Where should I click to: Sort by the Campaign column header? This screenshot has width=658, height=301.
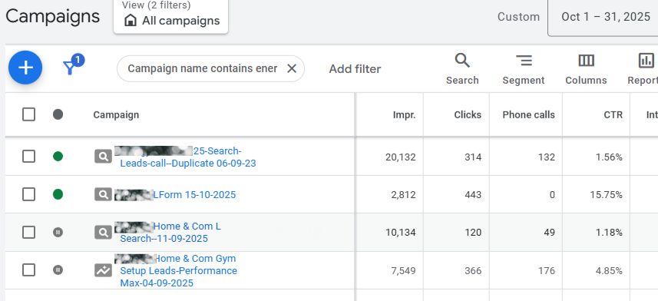pyautogui.click(x=116, y=114)
